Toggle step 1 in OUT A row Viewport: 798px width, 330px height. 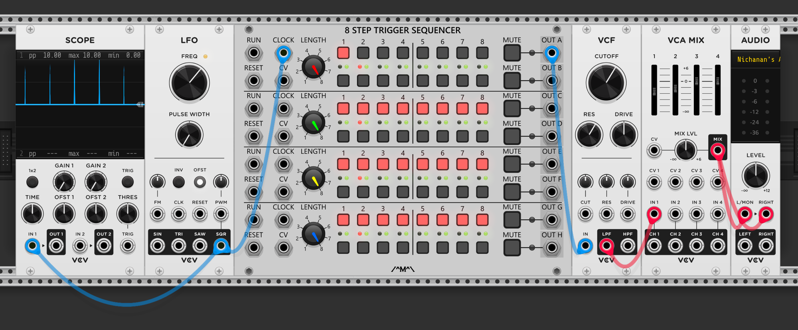343,53
